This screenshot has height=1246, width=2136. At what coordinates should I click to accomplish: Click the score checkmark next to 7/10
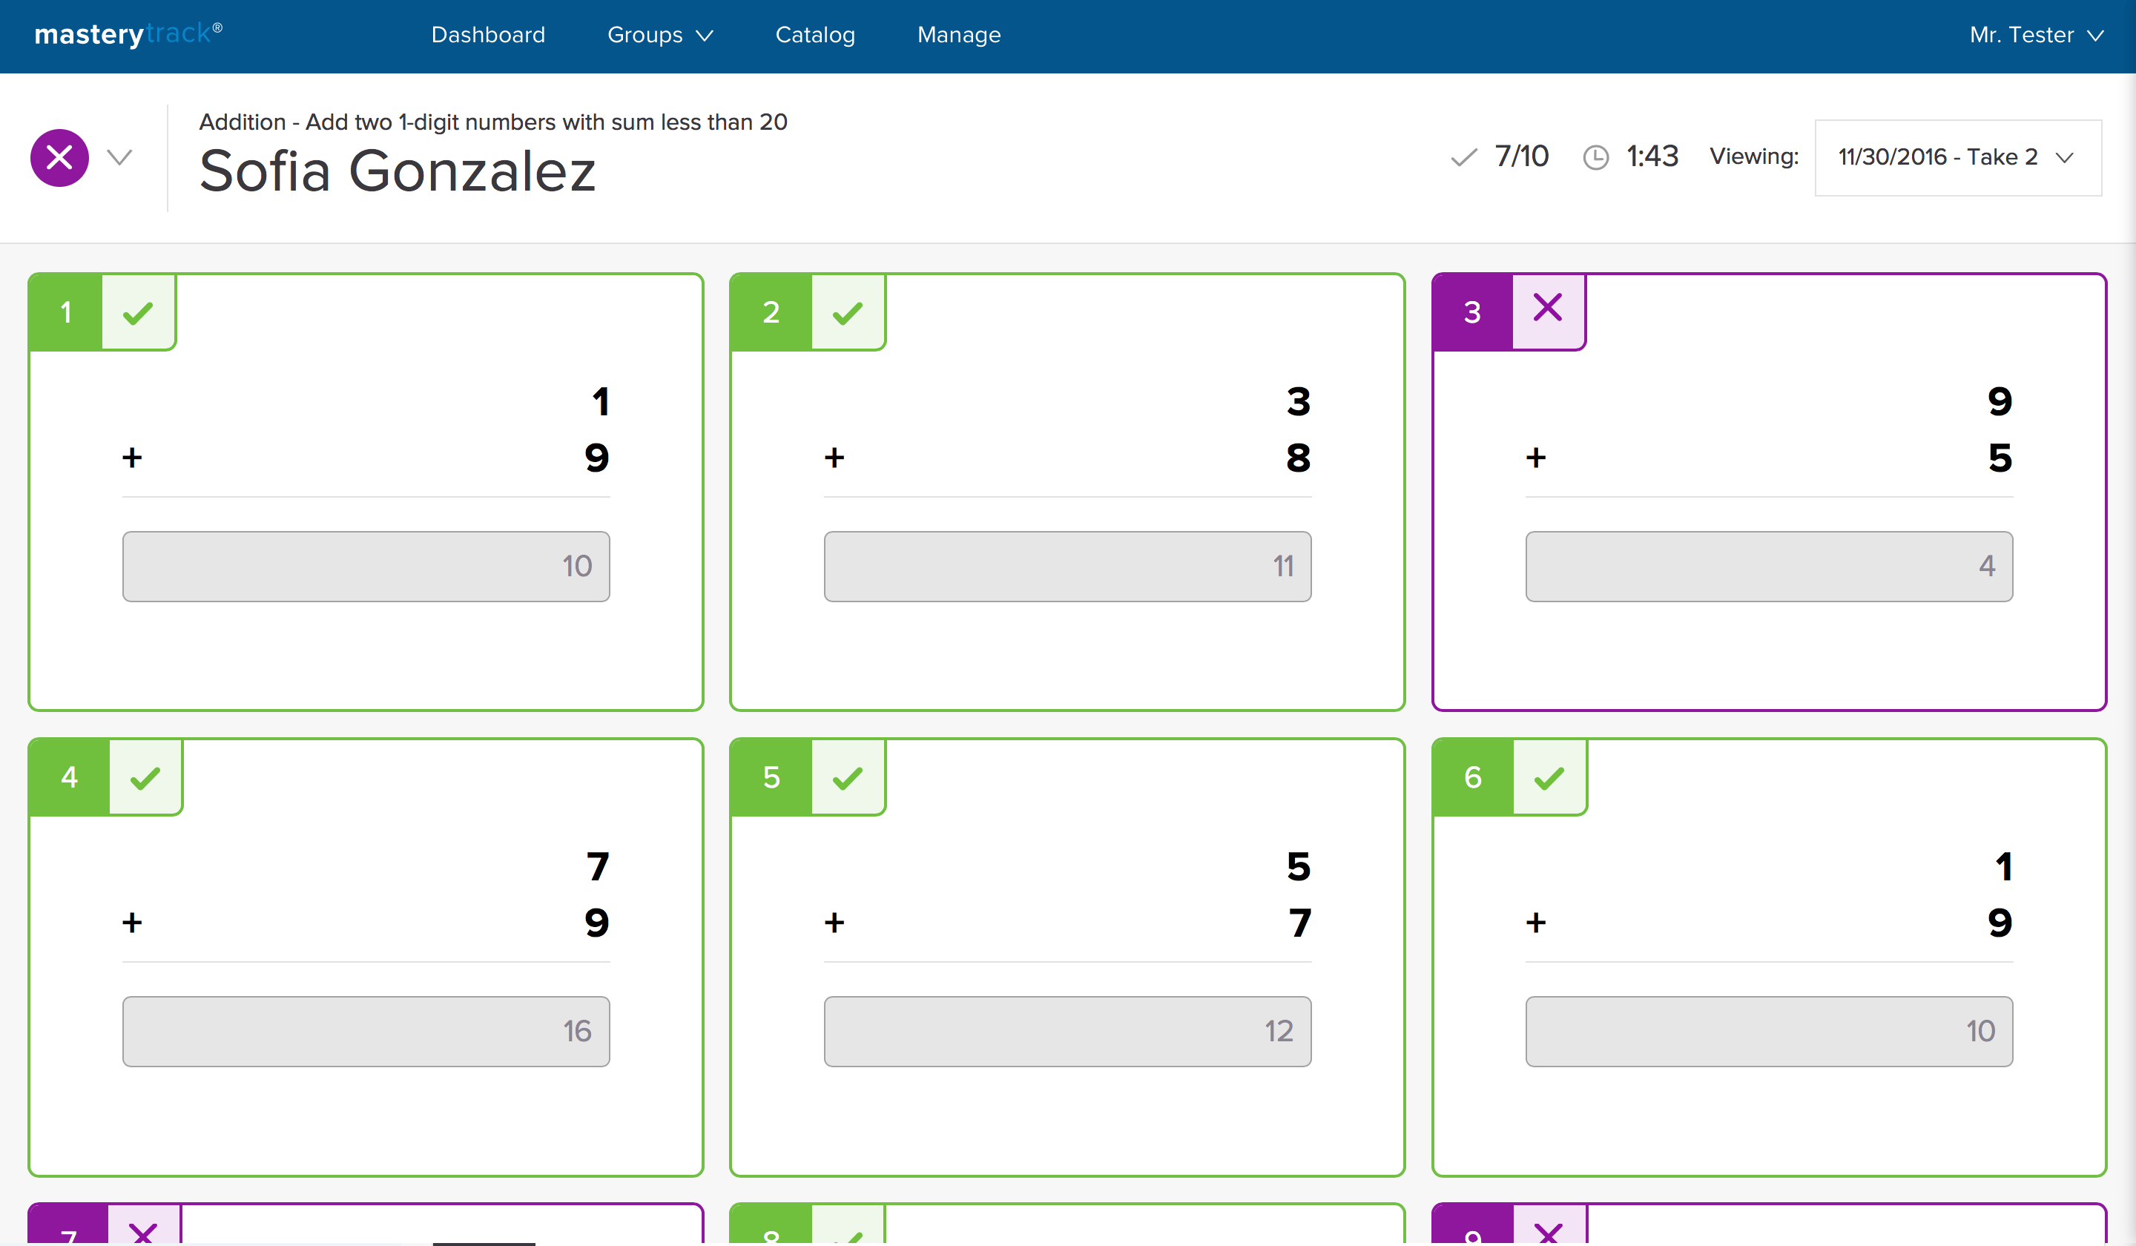1464,158
